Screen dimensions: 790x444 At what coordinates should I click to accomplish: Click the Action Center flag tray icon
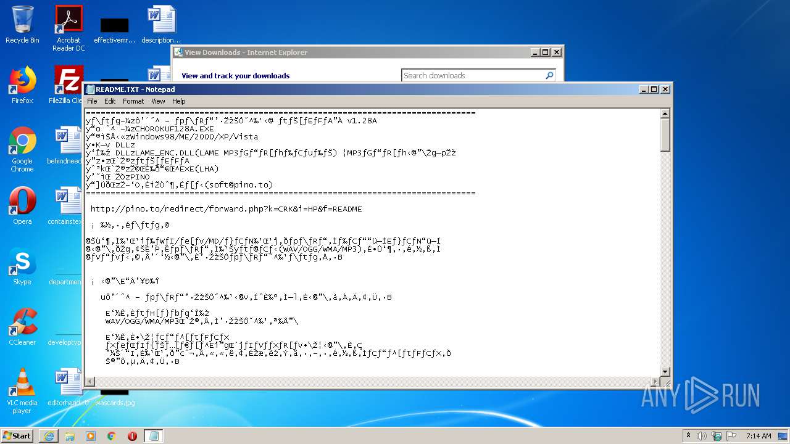(731, 436)
